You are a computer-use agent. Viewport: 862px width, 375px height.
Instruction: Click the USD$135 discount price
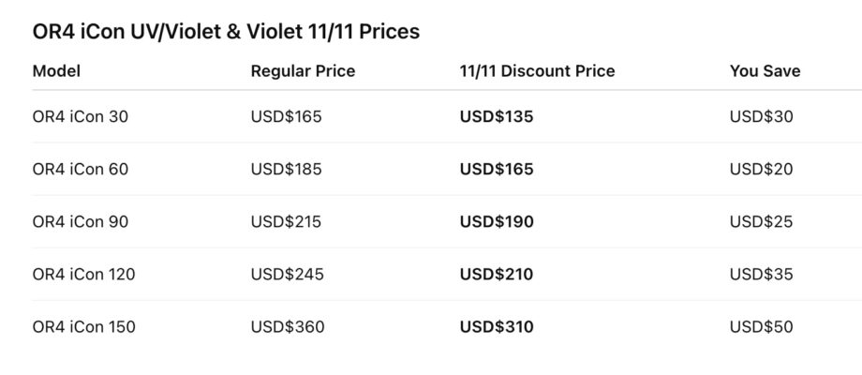tap(496, 117)
